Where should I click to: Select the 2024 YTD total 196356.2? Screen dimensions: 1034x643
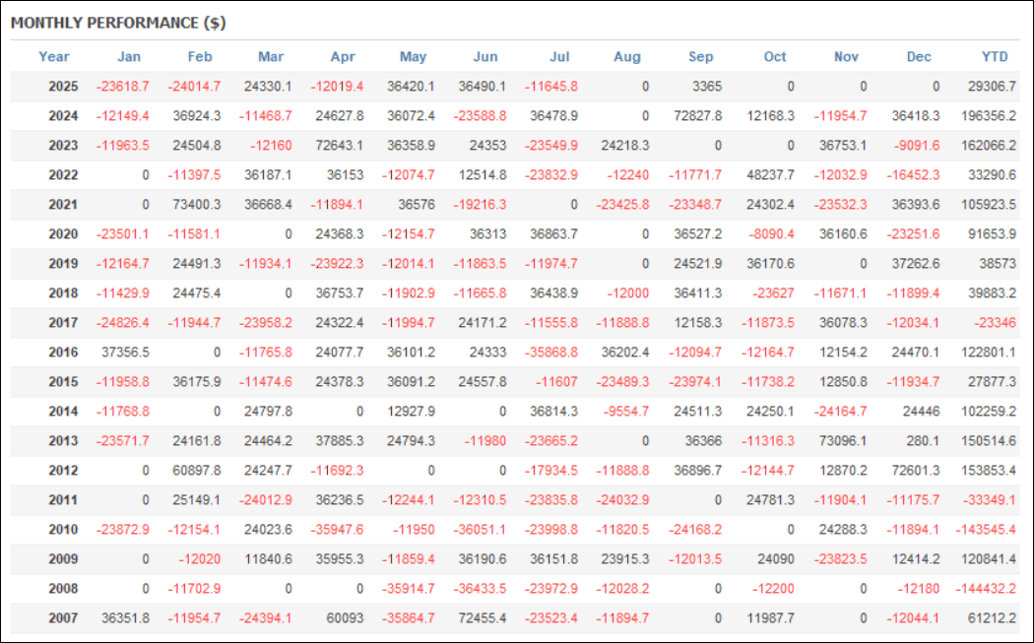[x=988, y=115]
